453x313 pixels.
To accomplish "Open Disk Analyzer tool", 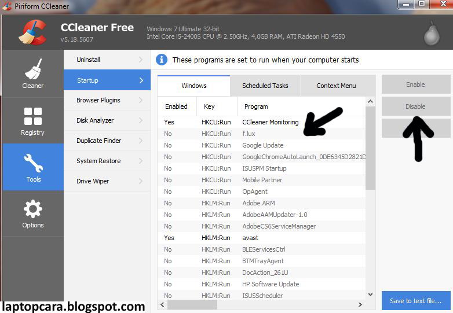I will (x=107, y=120).
